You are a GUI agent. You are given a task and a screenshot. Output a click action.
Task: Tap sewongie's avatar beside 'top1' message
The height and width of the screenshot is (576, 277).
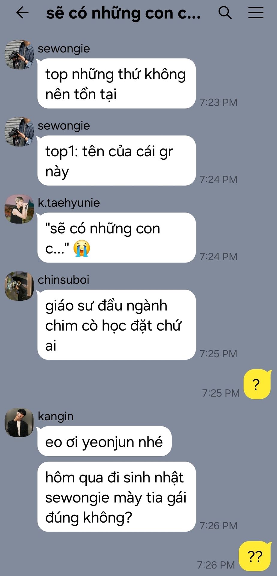pos(19,132)
